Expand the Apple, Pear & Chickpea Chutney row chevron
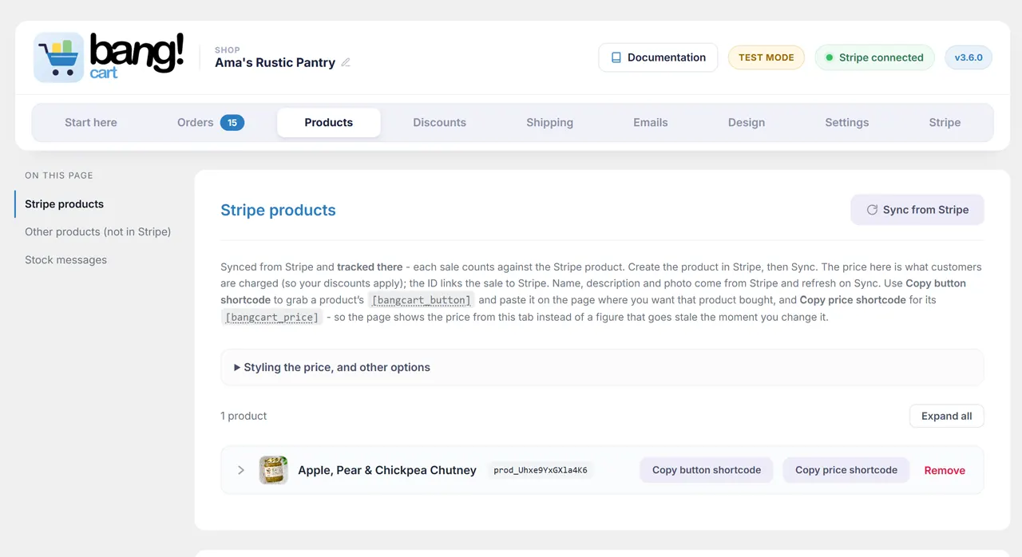The height and width of the screenshot is (557, 1022). click(x=240, y=470)
